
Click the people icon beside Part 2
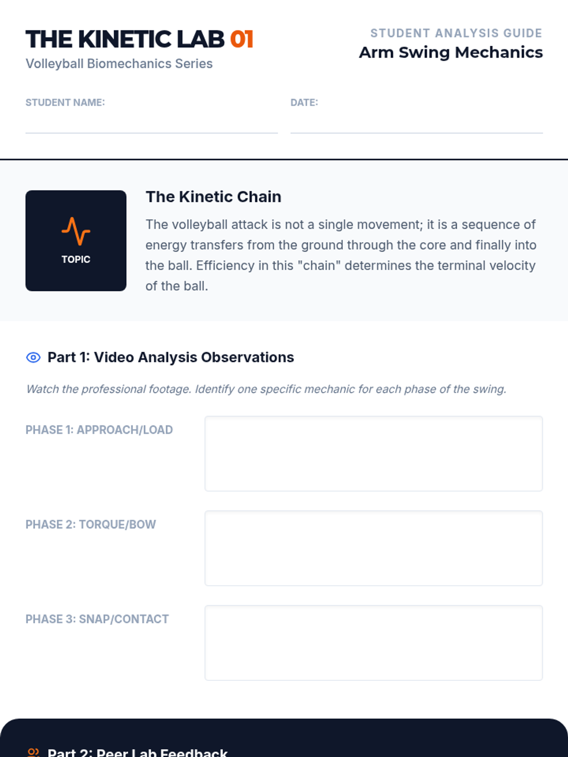click(x=33, y=752)
